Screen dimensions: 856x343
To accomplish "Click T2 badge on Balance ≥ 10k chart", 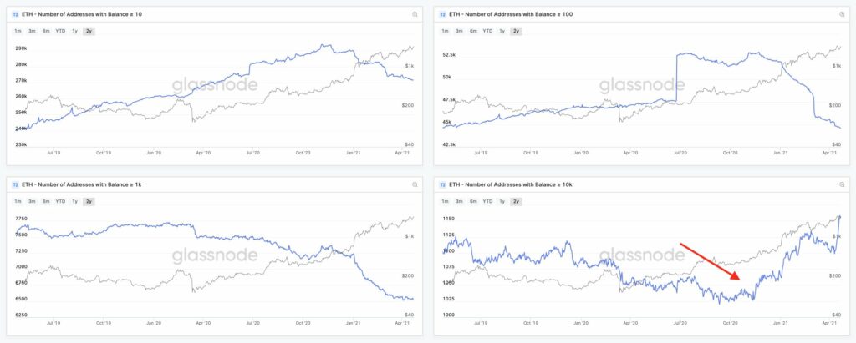I will (443, 185).
